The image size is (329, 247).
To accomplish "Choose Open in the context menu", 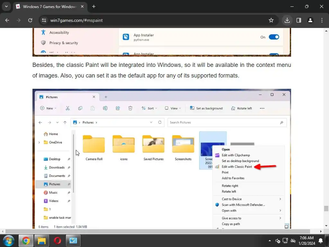I will 249,149.
